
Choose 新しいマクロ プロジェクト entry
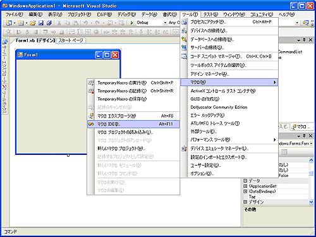133,149
